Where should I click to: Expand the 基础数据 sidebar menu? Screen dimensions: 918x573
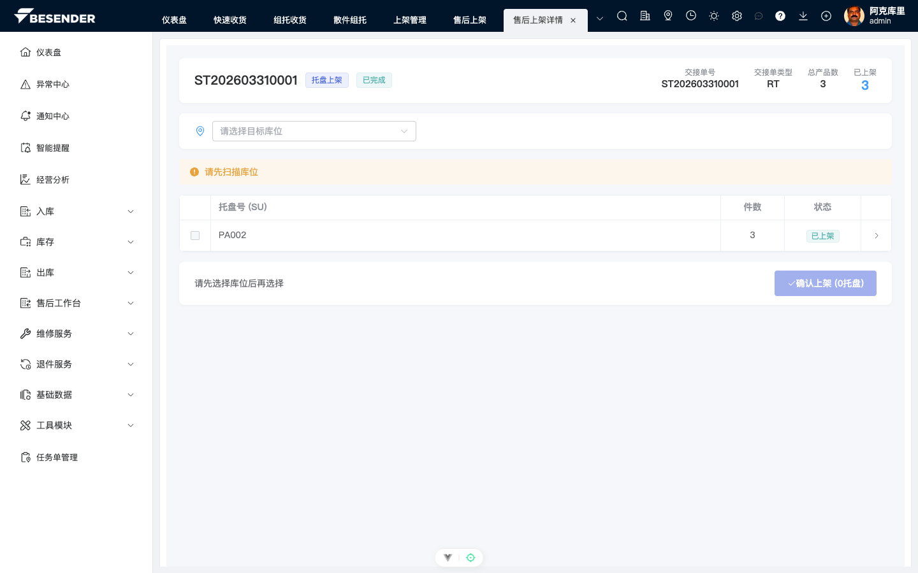76,395
